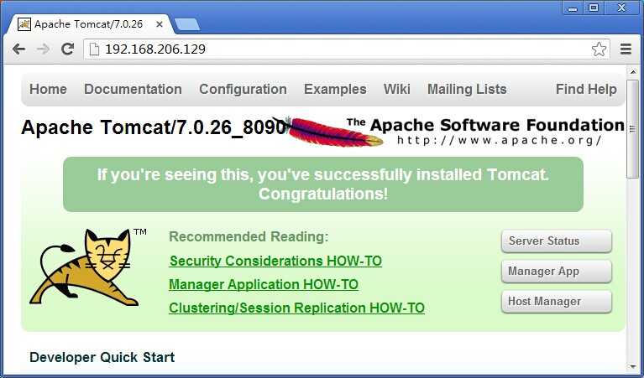This screenshot has height=378, width=644.
Task: Click the scrollbar down arrow
Action: [633, 366]
